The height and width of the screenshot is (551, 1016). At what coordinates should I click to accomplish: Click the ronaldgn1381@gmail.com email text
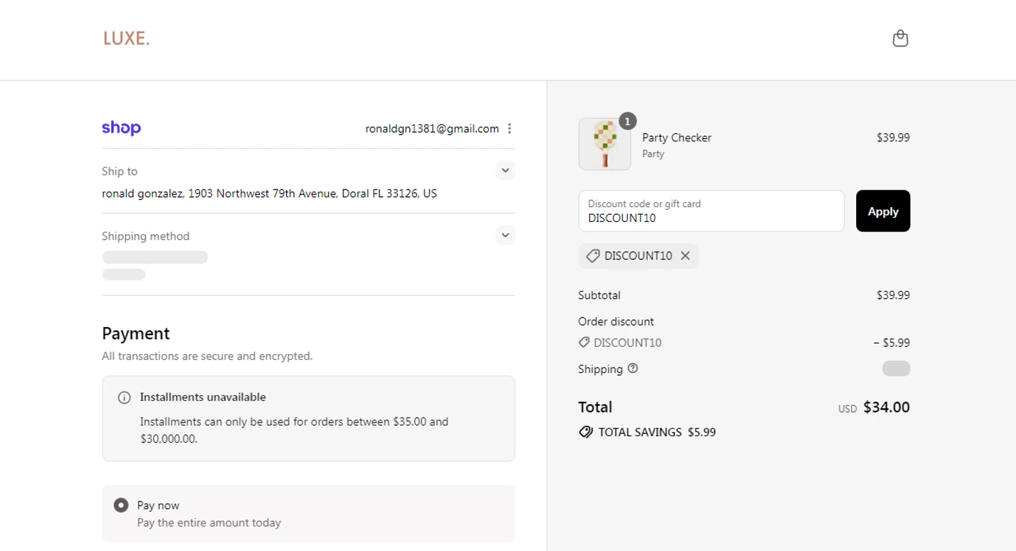point(432,129)
